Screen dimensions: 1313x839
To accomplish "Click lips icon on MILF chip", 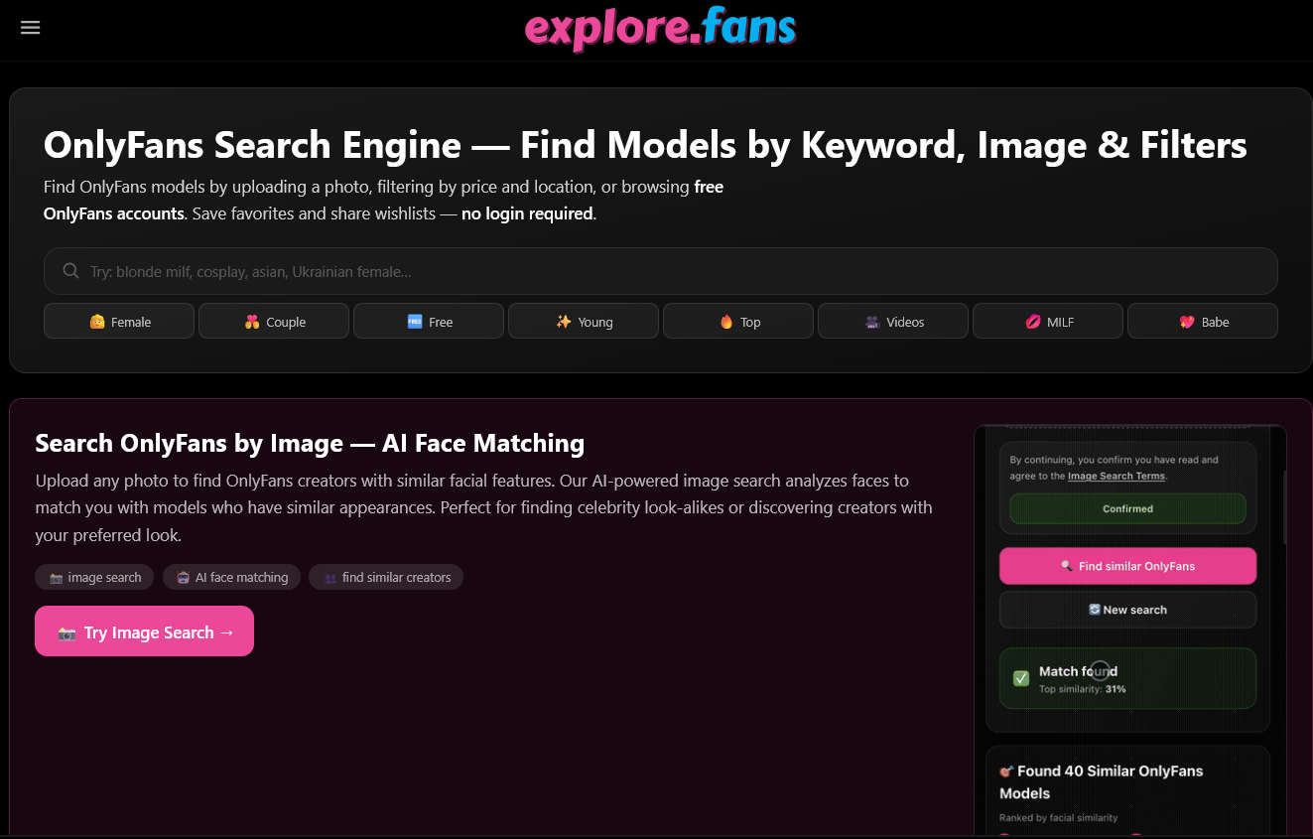I will (1033, 322).
